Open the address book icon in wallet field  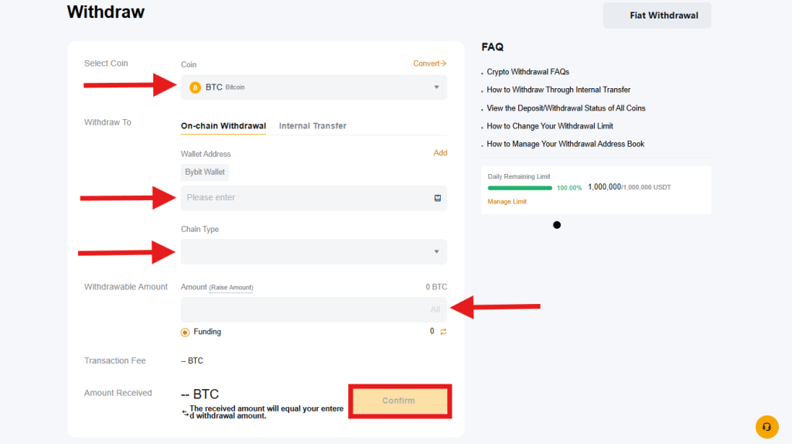coord(438,198)
